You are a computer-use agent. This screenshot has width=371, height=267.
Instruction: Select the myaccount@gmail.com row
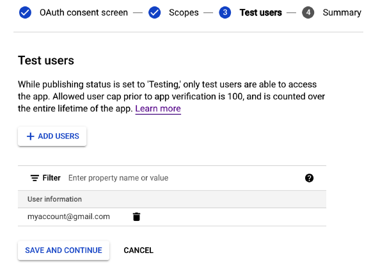tap(172, 217)
